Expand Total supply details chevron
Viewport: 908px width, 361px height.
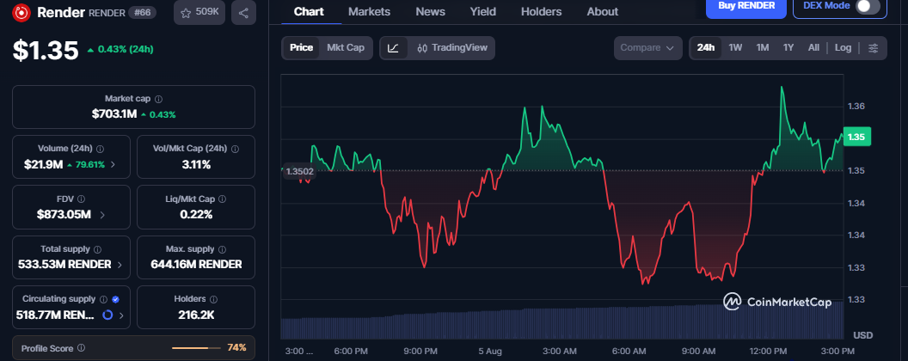point(120,265)
